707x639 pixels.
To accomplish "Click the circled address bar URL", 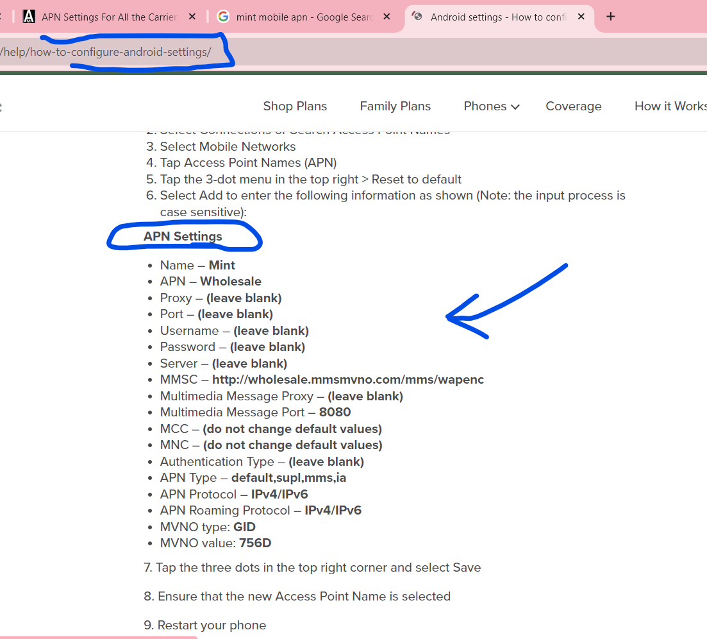I will click(106, 52).
